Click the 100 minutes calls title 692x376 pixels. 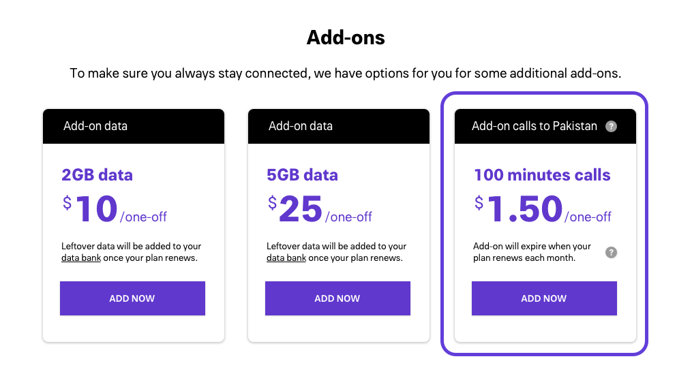tap(542, 175)
